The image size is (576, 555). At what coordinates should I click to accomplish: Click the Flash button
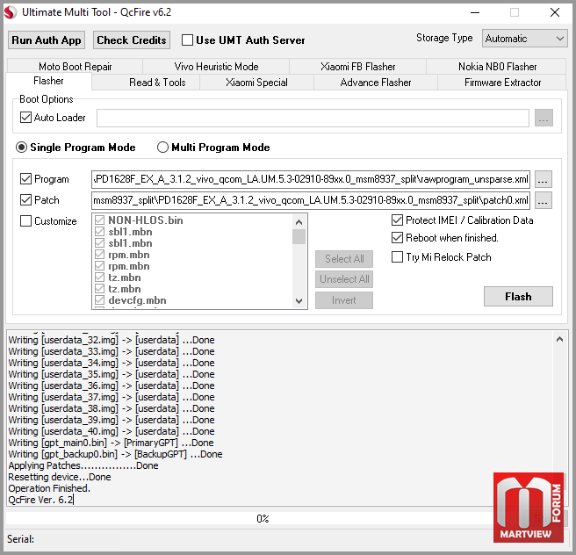click(x=518, y=296)
